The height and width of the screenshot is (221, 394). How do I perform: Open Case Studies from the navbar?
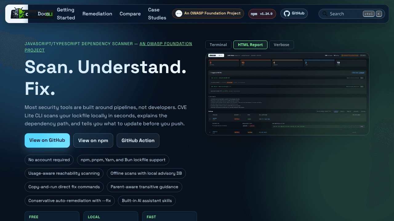[157, 14]
